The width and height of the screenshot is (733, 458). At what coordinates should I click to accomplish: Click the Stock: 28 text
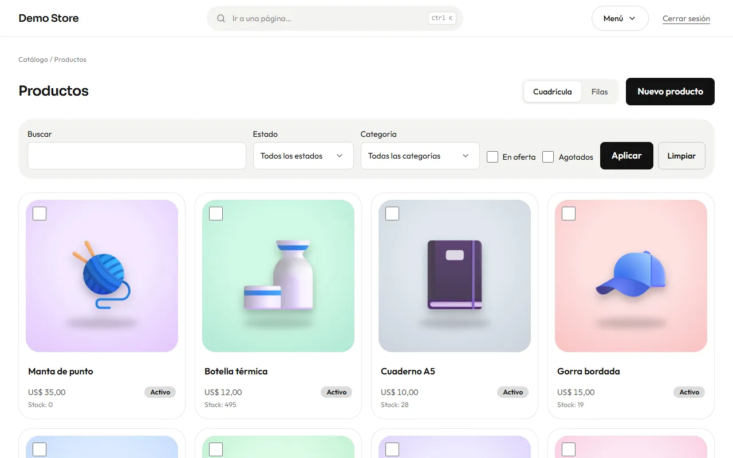(395, 405)
